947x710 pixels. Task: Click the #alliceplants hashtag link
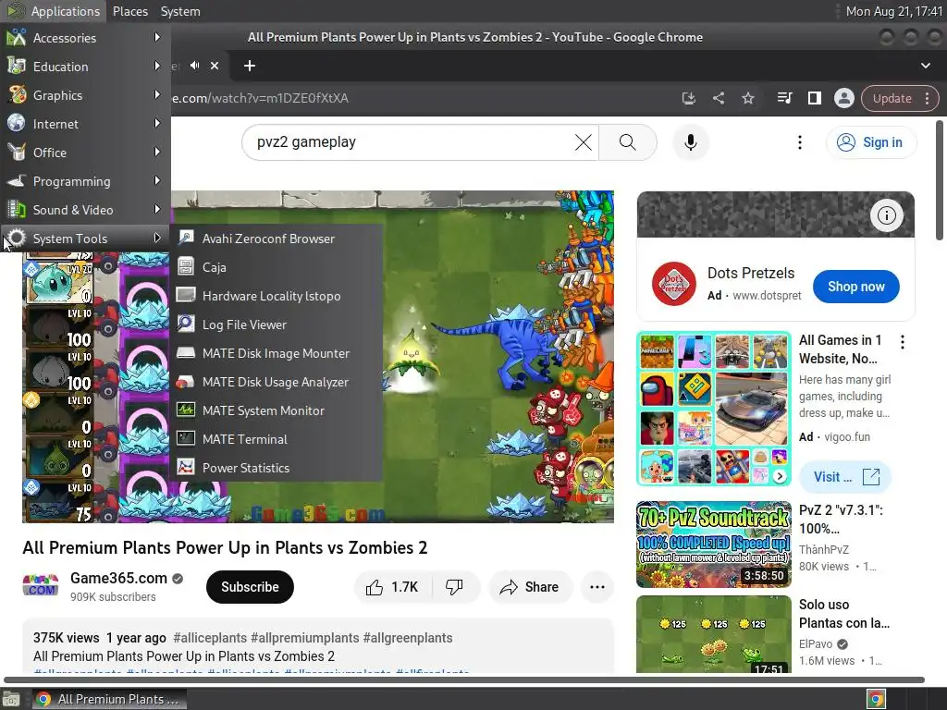coord(210,638)
